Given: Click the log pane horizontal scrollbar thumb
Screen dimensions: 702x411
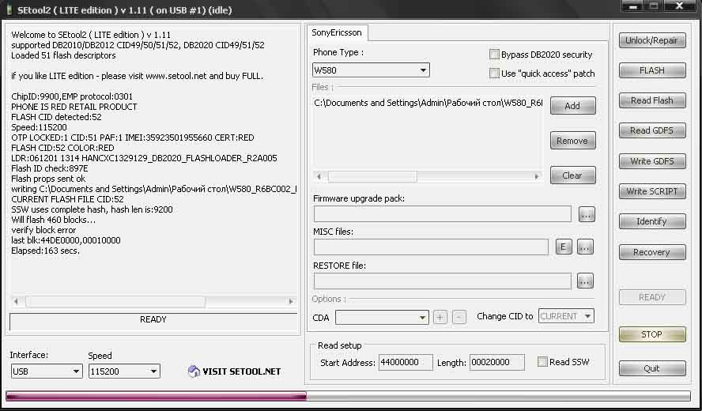Looking at the screenshot, I should click(115, 301).
